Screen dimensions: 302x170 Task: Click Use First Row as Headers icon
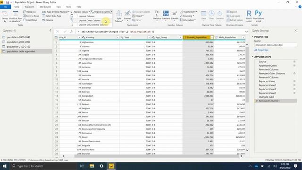pos(16,17)
